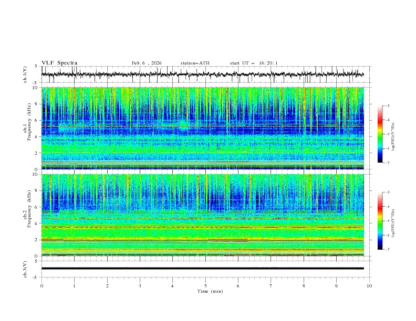Select the "start UT = 16:20:1" text
Screen dimensions: 416x321
pyautogui.click(x=253, y=63)
